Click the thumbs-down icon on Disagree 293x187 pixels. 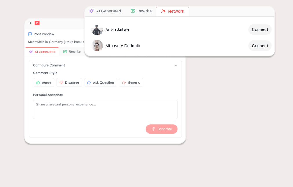[x=61, y=82]
